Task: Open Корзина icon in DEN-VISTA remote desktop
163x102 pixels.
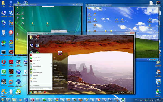Action: (17, 35)
